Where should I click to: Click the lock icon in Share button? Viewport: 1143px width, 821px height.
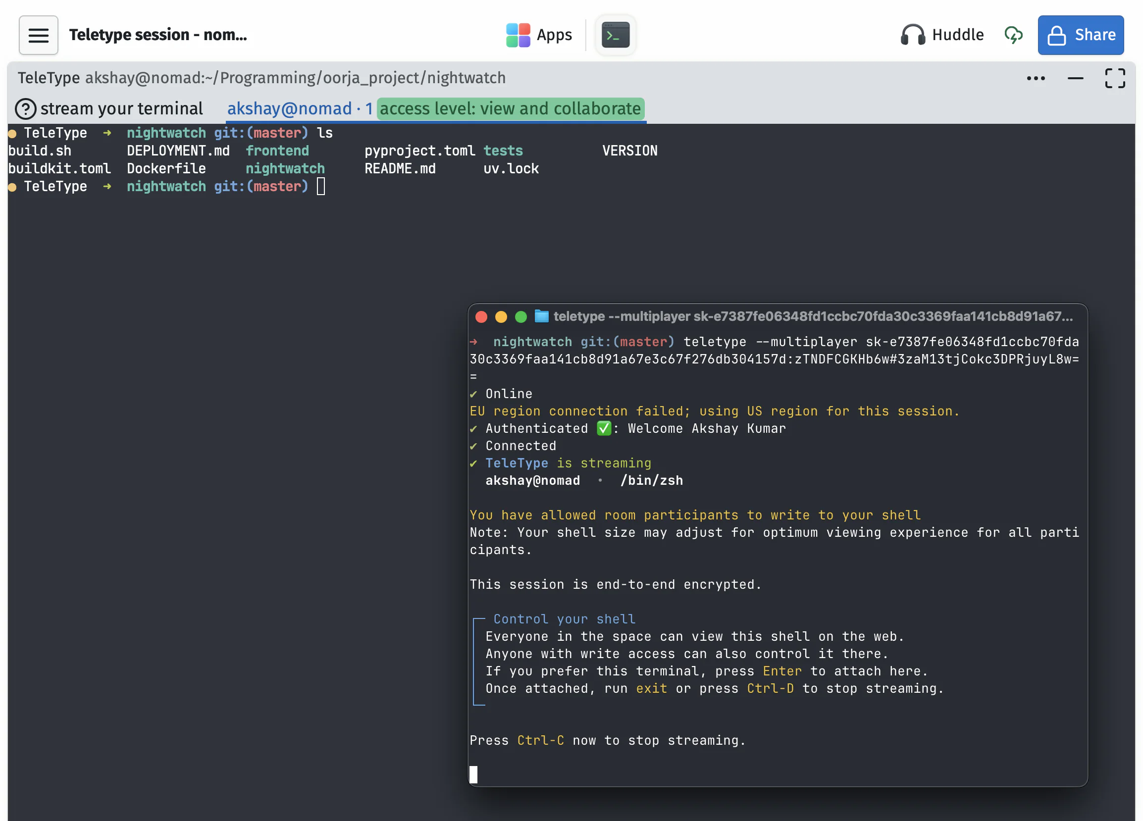tap(1056, 35)
